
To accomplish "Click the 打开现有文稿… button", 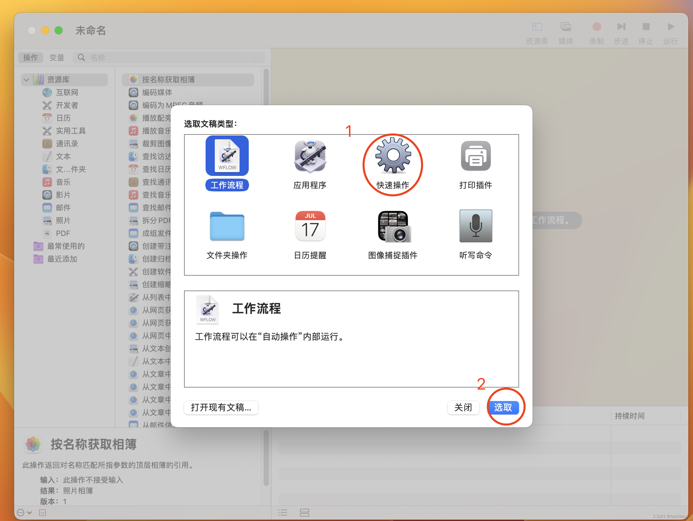I will coord(221,407).
